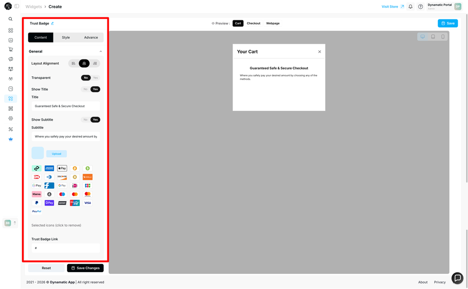468x289 pixels.
Task: Set Transparent to Yes
Action: pyautogui.click(x=95, y=78)
